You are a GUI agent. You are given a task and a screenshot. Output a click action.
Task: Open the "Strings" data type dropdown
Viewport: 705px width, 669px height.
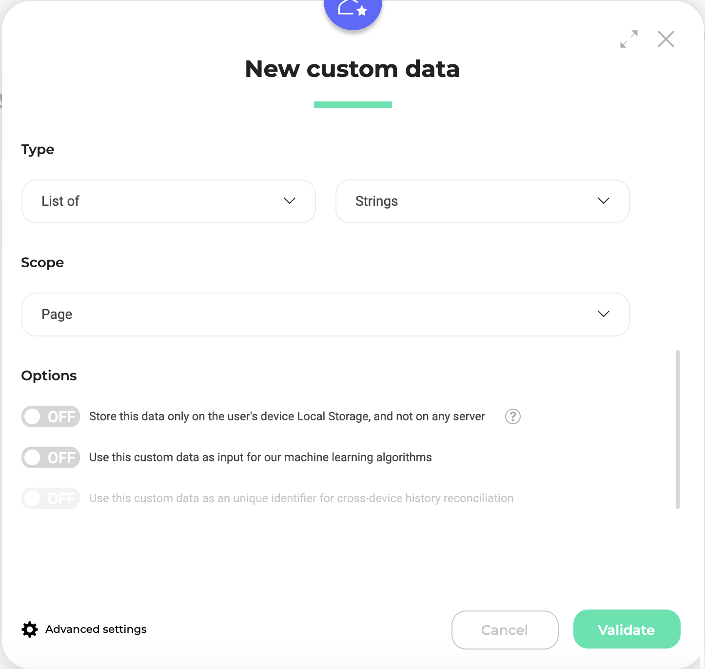[x=482, y=201]
